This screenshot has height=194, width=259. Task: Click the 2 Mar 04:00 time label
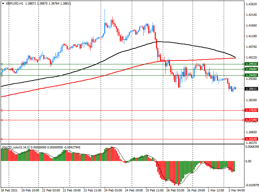pyautogui.click(x=237, y=190)
